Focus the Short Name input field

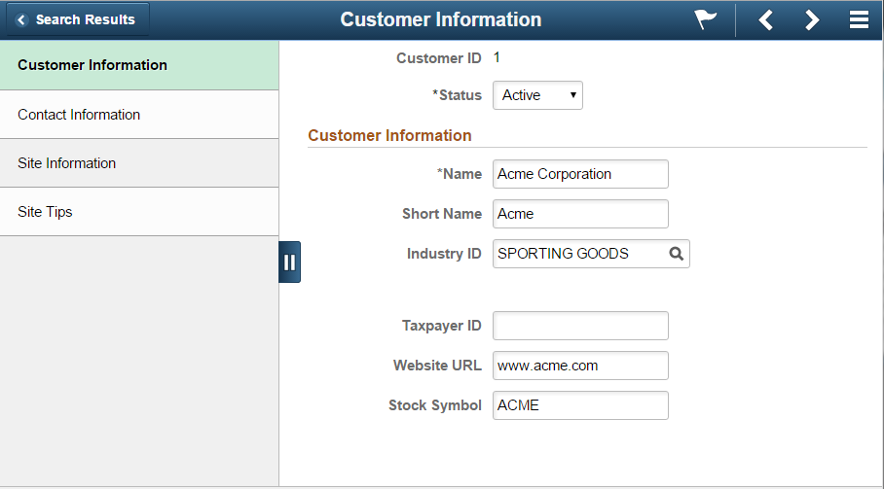[580, 214]
